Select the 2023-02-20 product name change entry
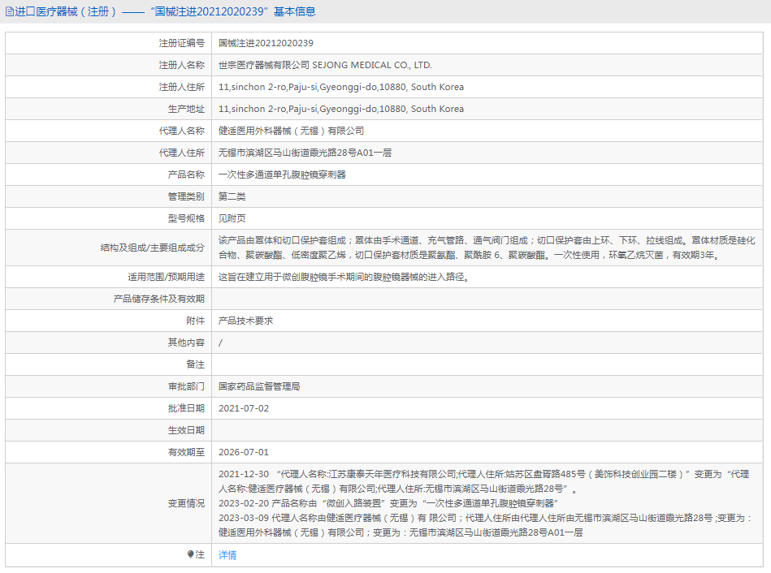This screenshot has width=771, height=573. 388,503
